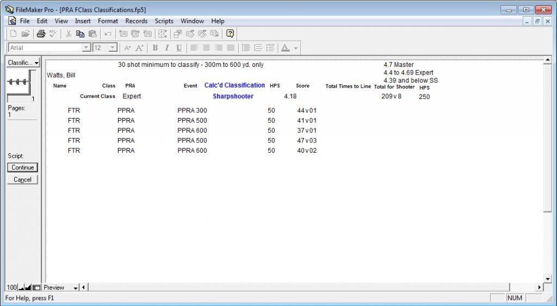Click the Sharpshooter classification text

click(x=233, y=96)
